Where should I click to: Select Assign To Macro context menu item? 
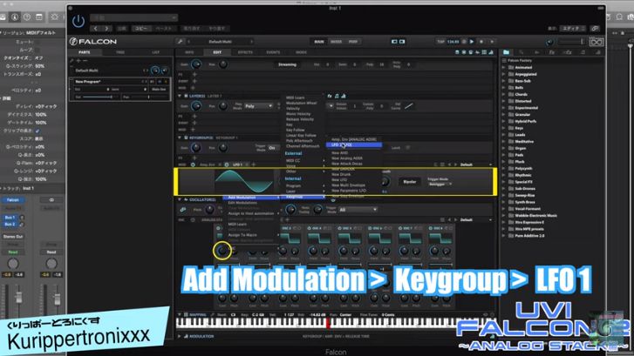click(242, 235)
